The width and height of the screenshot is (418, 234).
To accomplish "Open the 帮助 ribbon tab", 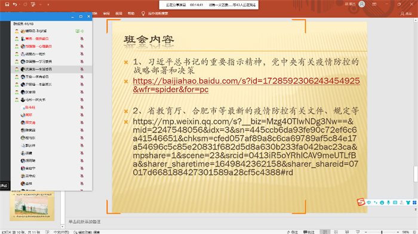I will (131, 13).
